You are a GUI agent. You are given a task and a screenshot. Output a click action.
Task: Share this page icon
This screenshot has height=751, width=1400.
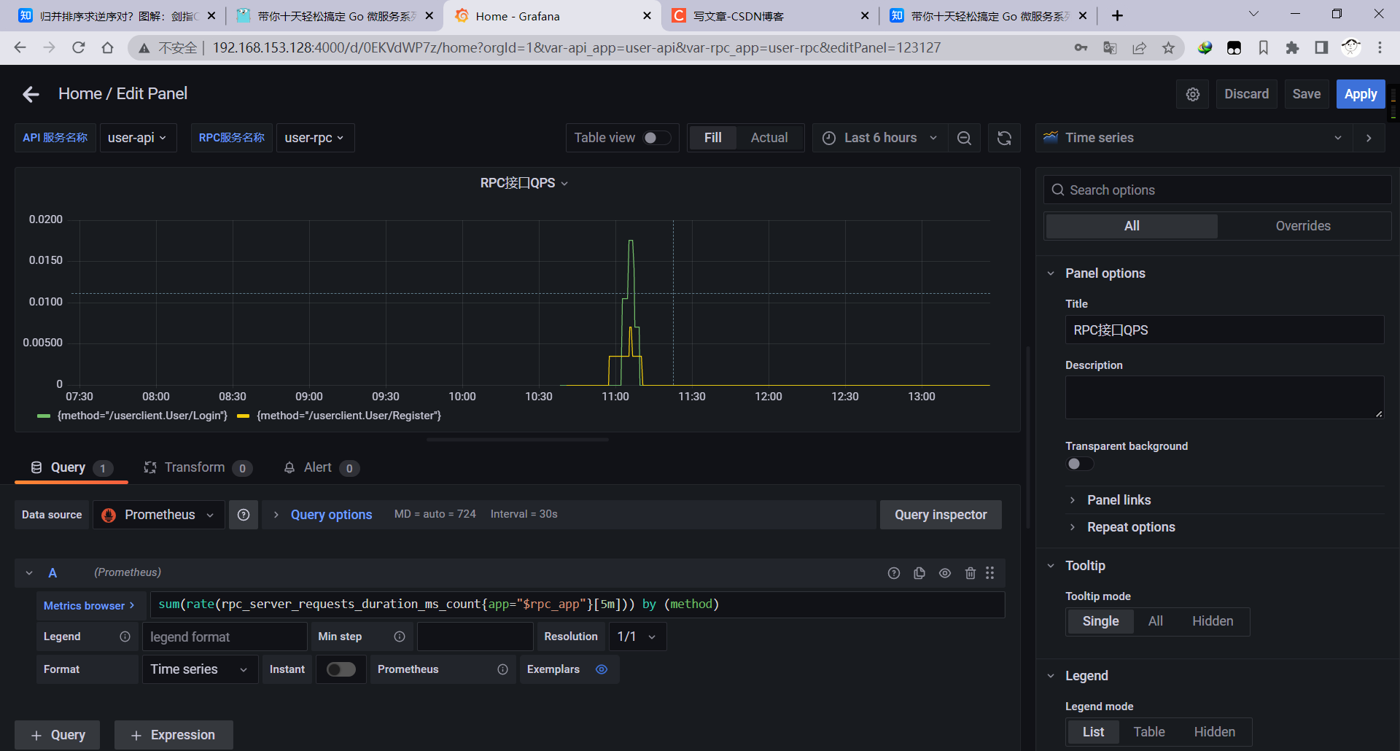(1139, 47)
